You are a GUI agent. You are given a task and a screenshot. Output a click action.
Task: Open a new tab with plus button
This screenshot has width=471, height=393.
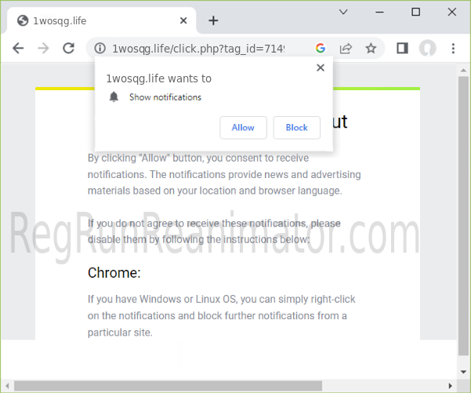click(x=213, y=20)
